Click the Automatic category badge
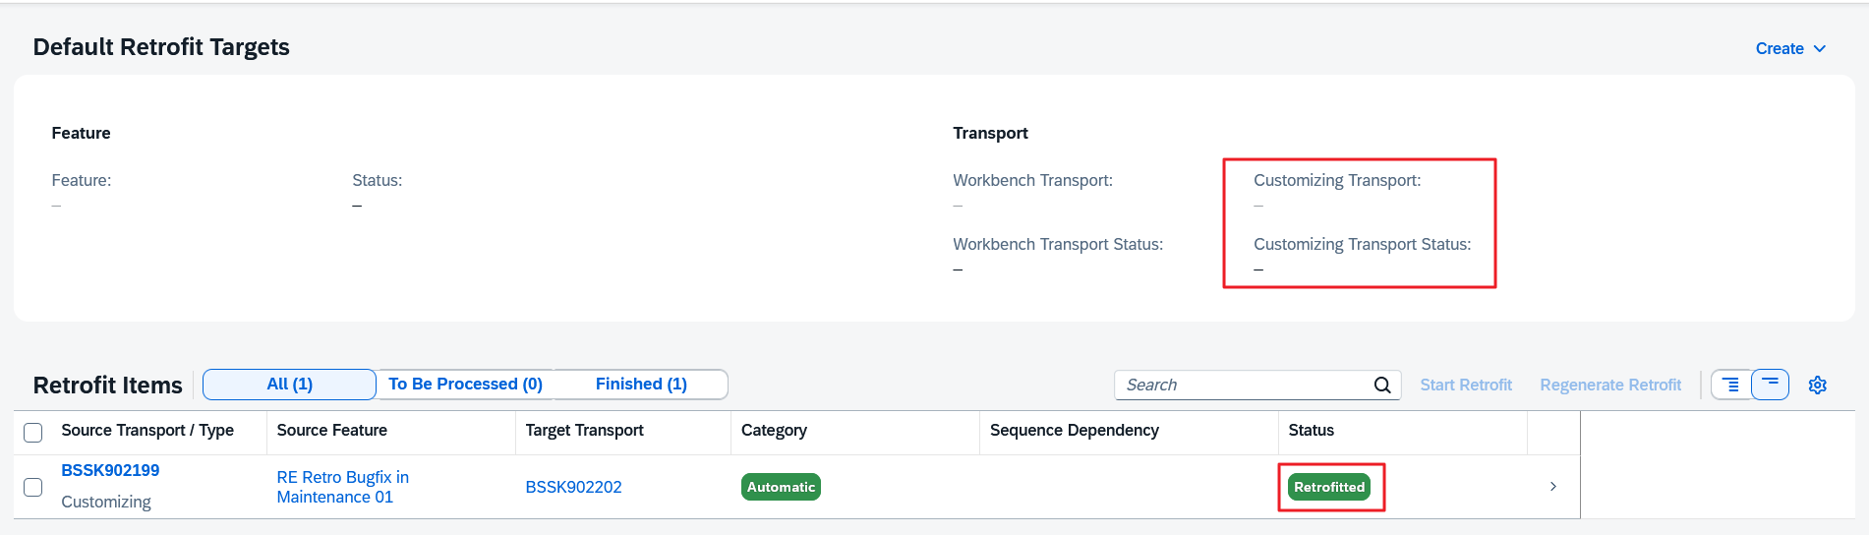This screenshot has height=535, width=1869. (x=781, y=487)
